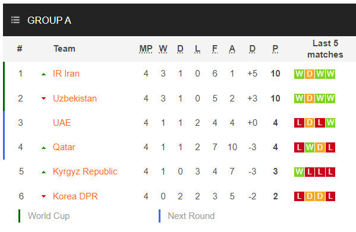Click the MP column header
Screen dimensions: 356x232
coord(146,49)
